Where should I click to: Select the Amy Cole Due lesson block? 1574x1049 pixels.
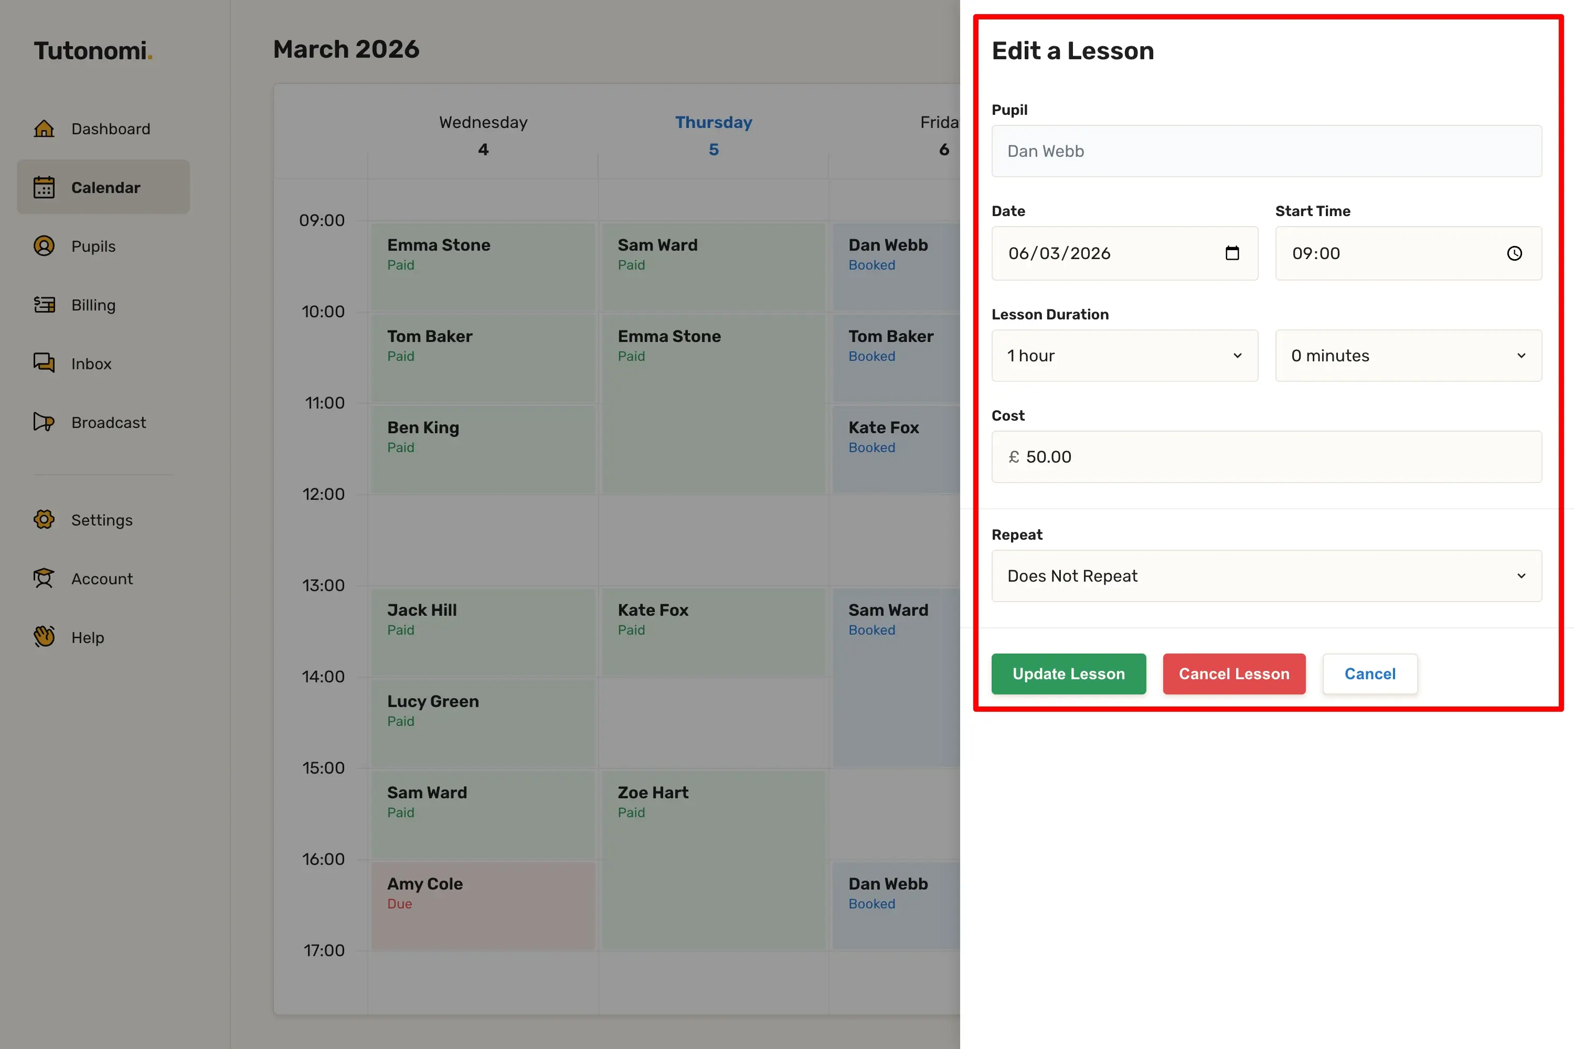pos(483,905)
